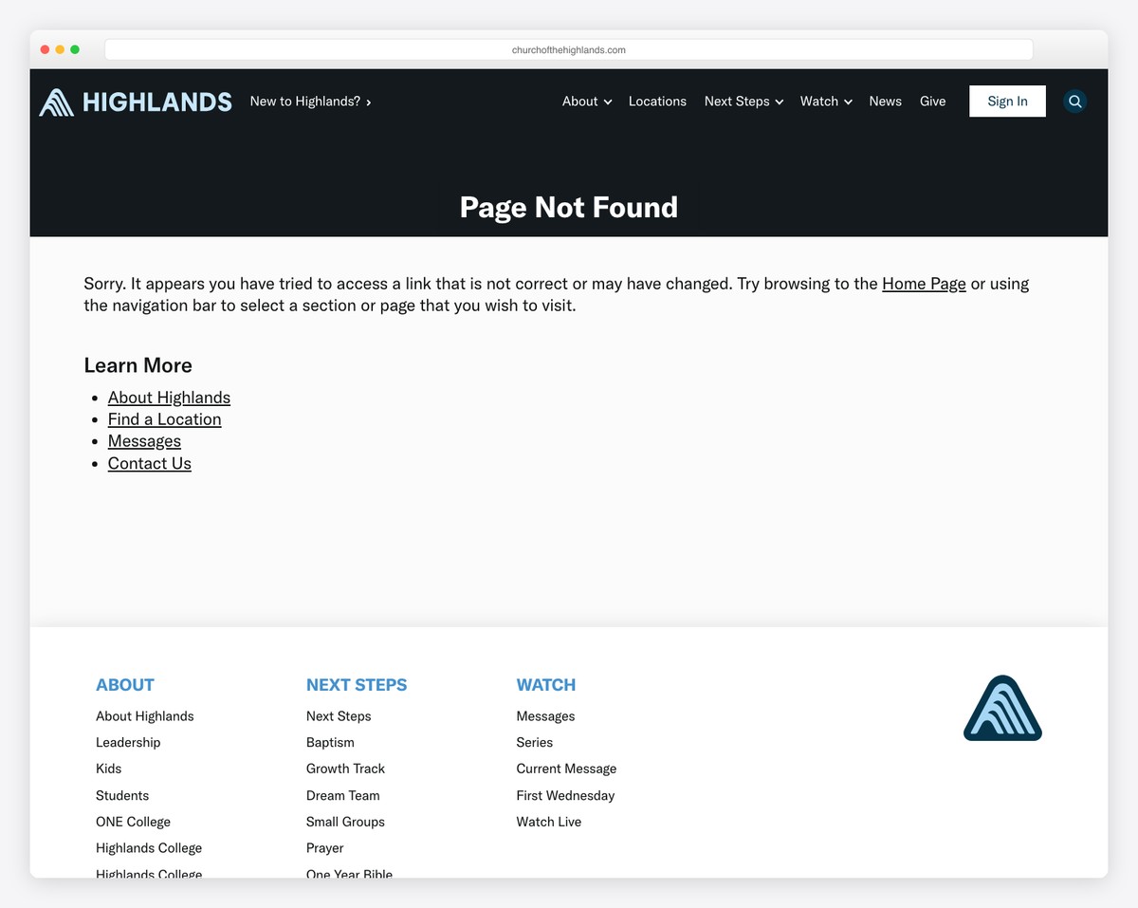This screenshot has width=1138, height=908.
Task: Click the Home Page link
Action: click(x=924, y=284)
